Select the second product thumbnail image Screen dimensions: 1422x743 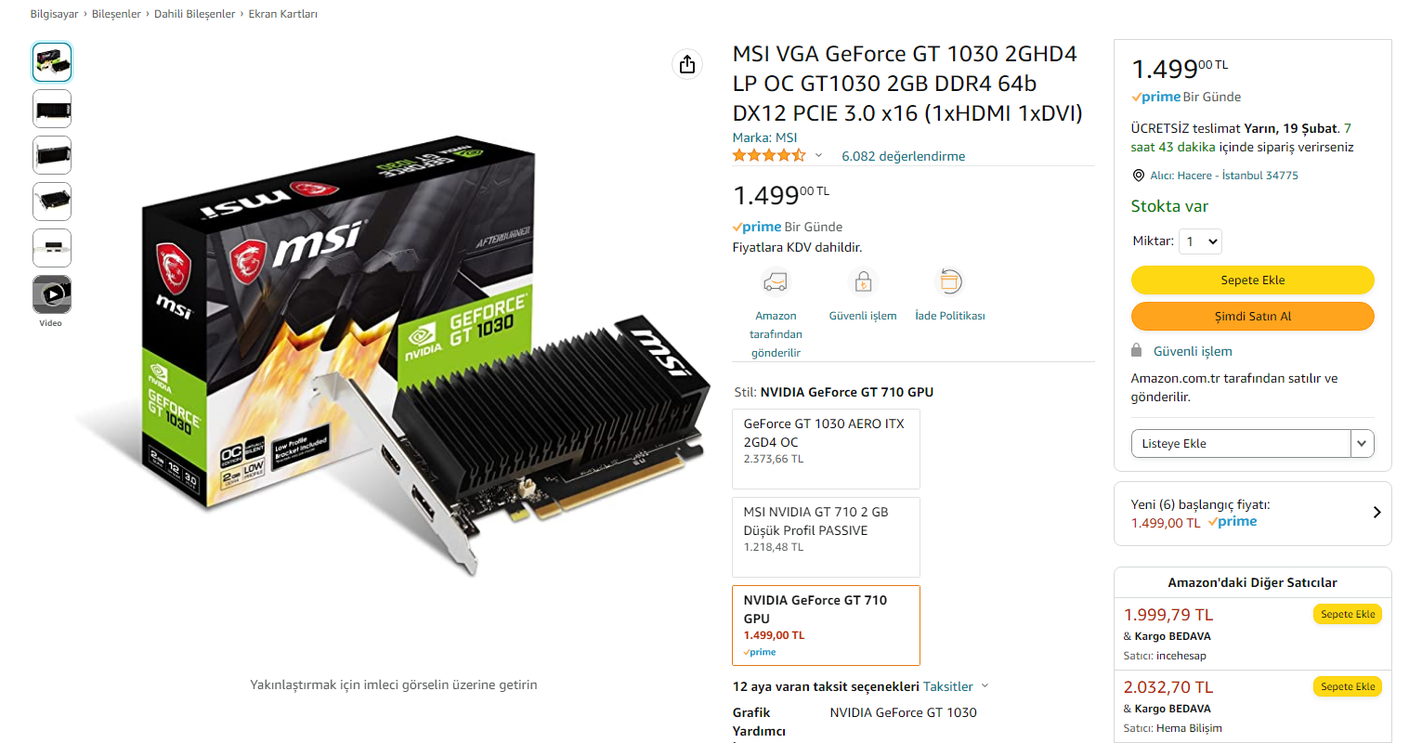pyautogui.click(x=52, y=109)
